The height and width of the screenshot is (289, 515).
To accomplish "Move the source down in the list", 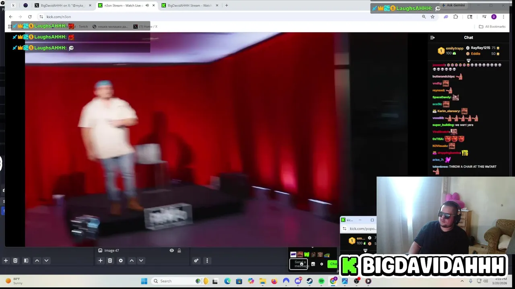I will click(x=141, y=261).
